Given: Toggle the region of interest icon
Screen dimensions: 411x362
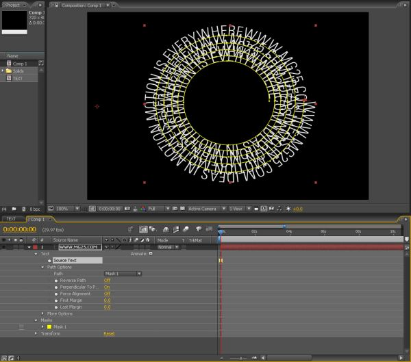Looking at the screenshot, I should coord(175,209).
